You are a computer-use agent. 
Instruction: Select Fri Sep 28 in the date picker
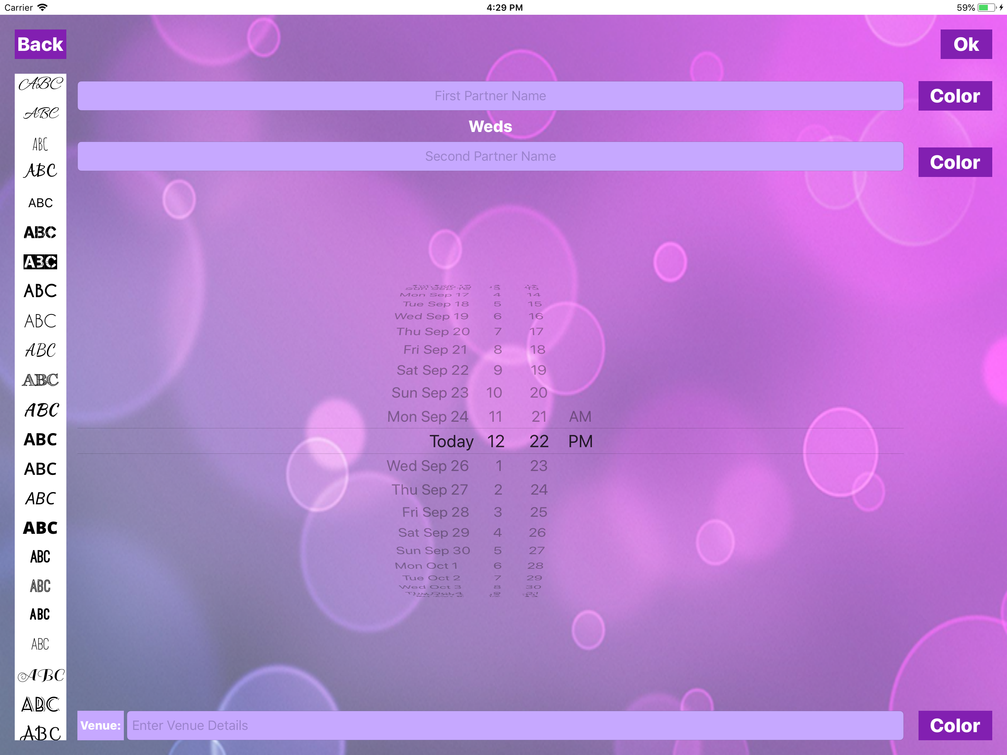(x=435, y=512)
